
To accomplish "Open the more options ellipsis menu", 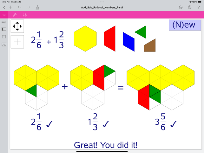I will point(181,7).
